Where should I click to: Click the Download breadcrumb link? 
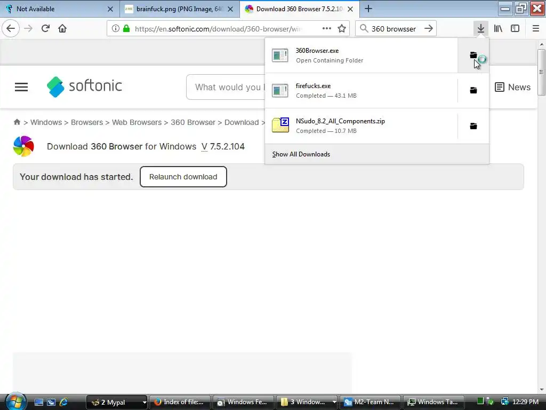point(242,122)
